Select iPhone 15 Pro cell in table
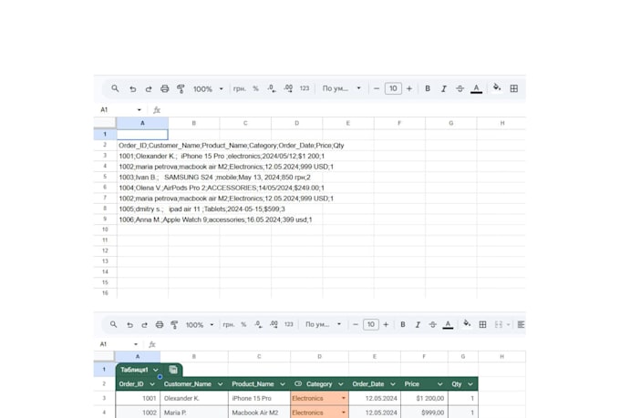 click(259, 398)
